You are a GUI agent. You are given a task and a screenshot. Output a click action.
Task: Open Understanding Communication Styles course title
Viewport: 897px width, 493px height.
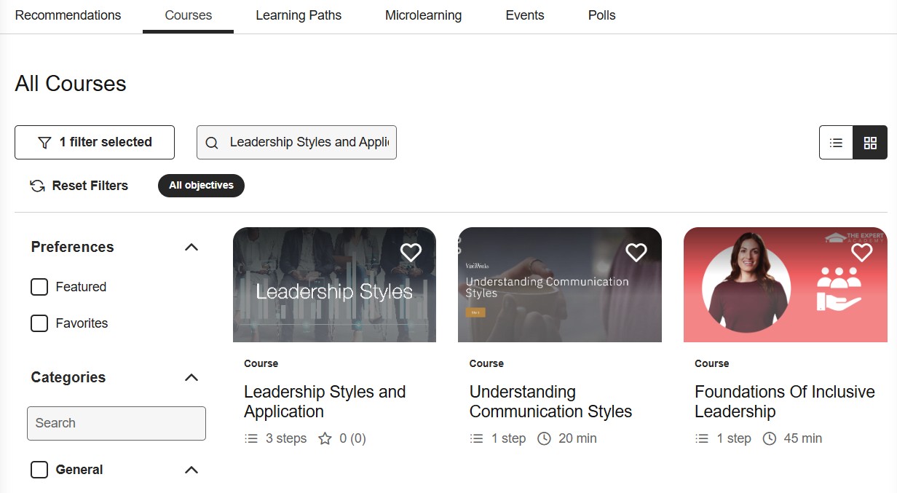(550, 401)
